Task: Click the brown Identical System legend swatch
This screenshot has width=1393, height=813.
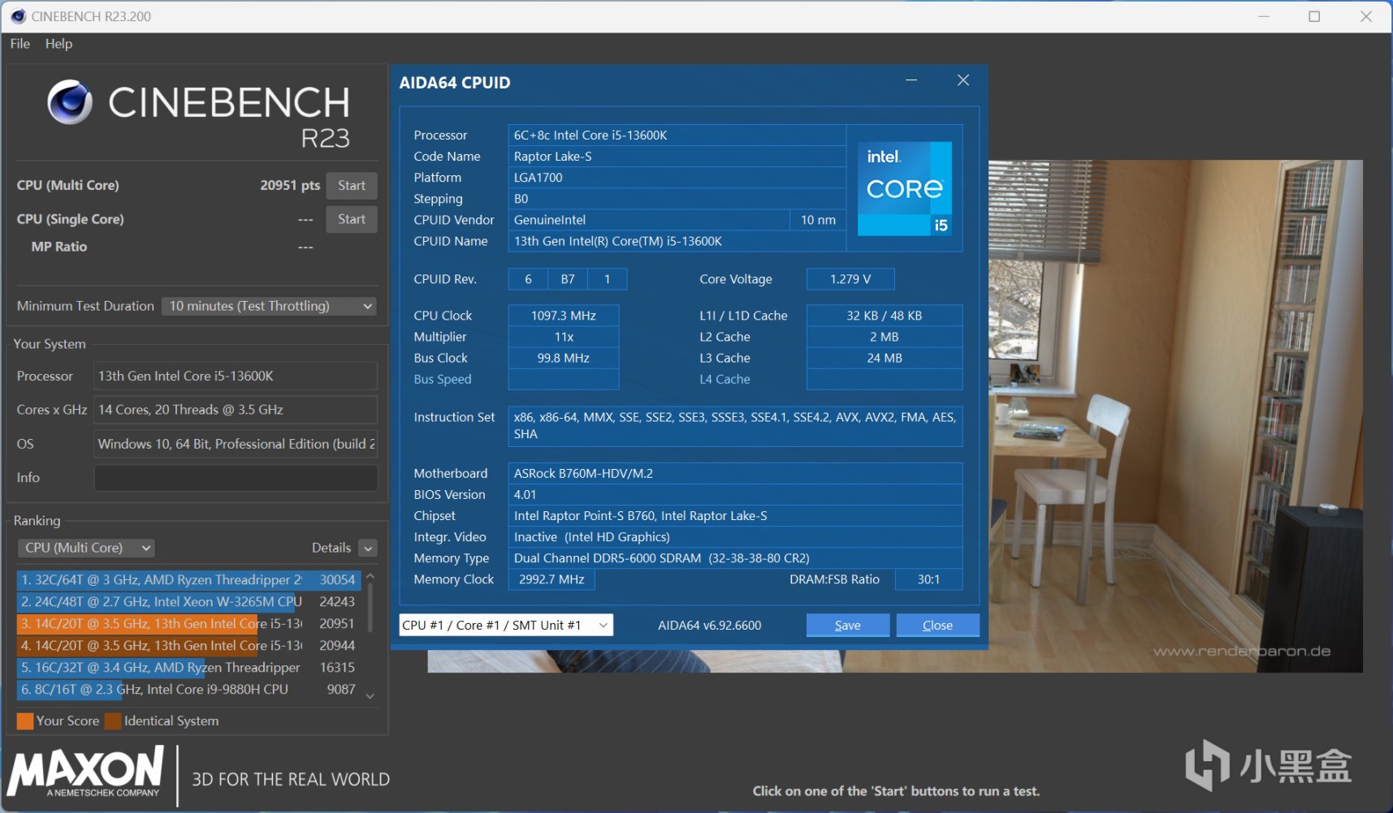Action: (x=113, y=721)
